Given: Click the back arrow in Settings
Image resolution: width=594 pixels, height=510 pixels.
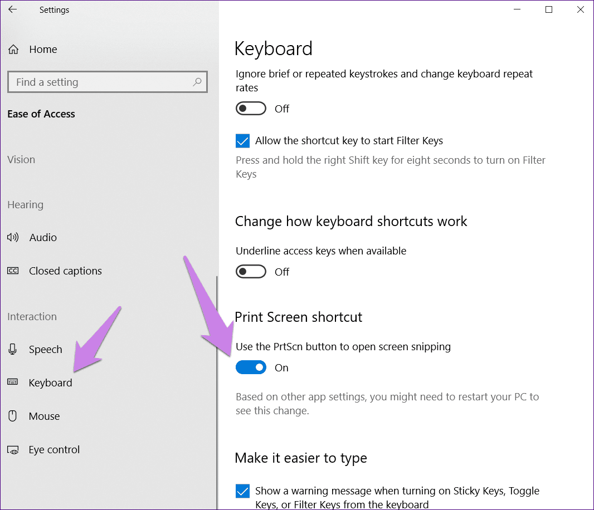Looking at the screenshot, I should [x=12, y=9].
